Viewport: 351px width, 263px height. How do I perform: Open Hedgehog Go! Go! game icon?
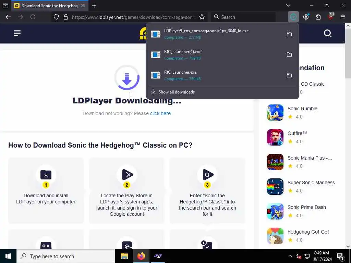coord(275,236)
